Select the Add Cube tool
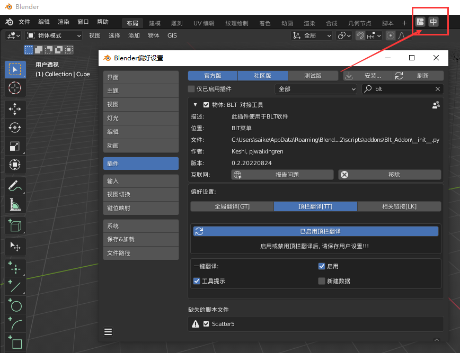 tap(15, 226)
